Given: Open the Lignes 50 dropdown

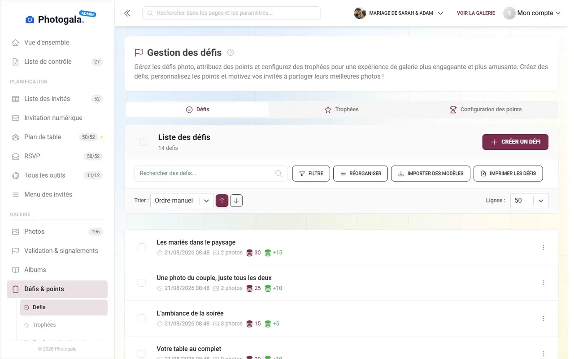Looking at the screenshot, I should pos(529,201).
